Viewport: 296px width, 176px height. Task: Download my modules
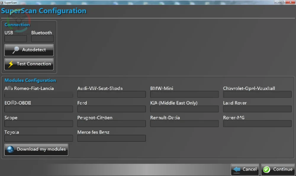tap(36, 149)
